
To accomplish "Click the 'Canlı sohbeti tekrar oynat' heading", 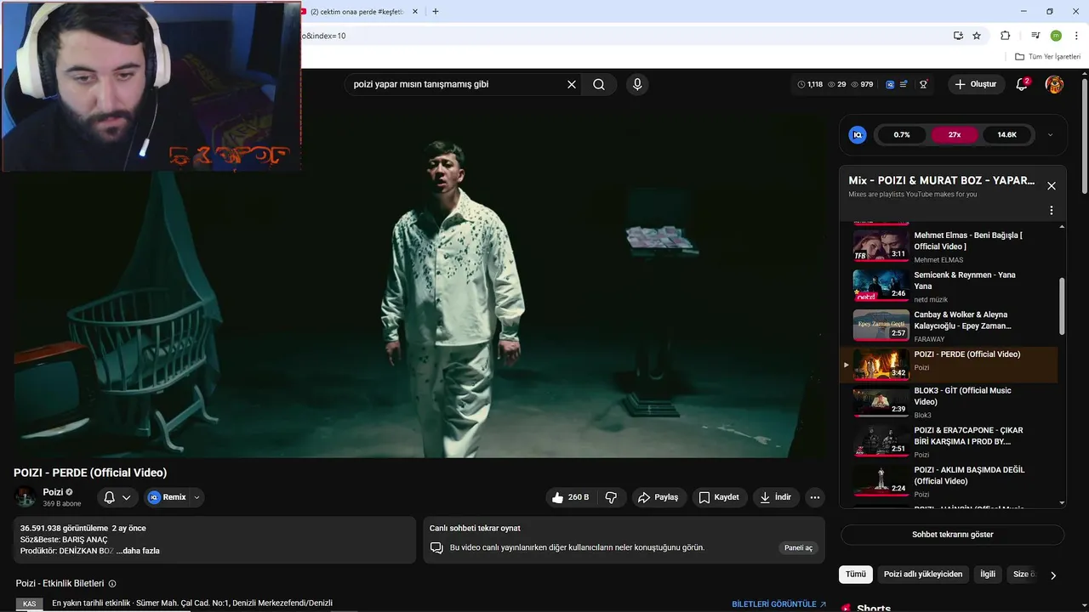I will pyautogui.click(x=475, y=528).
